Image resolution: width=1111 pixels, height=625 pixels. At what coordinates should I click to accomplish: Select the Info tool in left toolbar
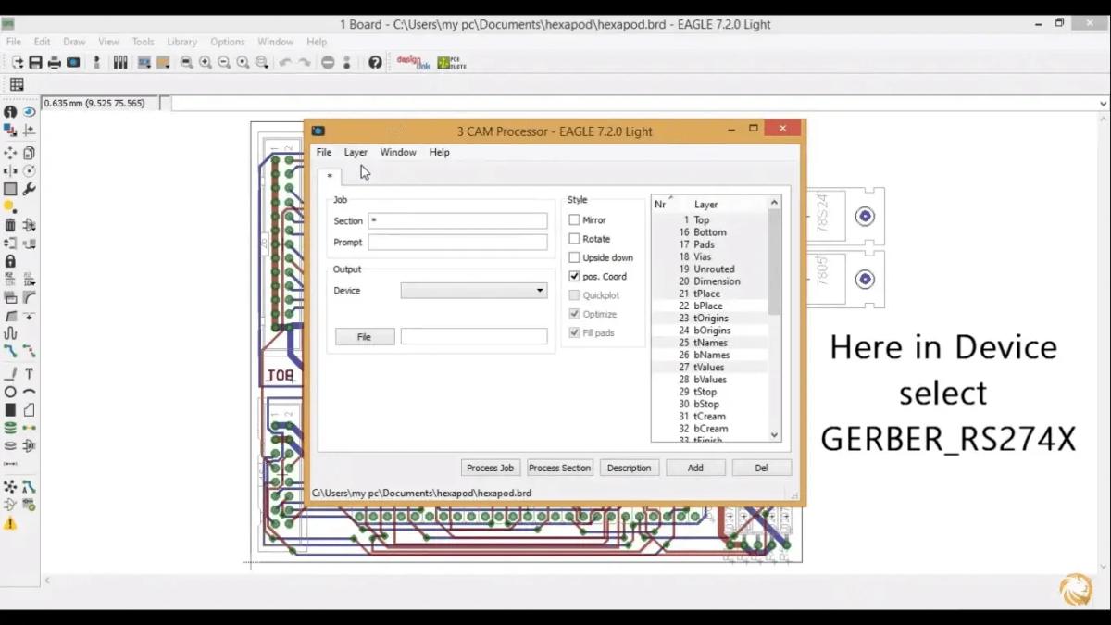pos(10,112)
